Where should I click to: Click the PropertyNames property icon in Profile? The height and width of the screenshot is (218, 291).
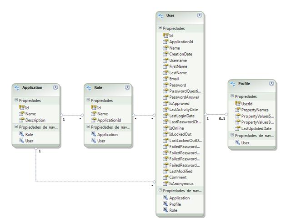point(237,110)
